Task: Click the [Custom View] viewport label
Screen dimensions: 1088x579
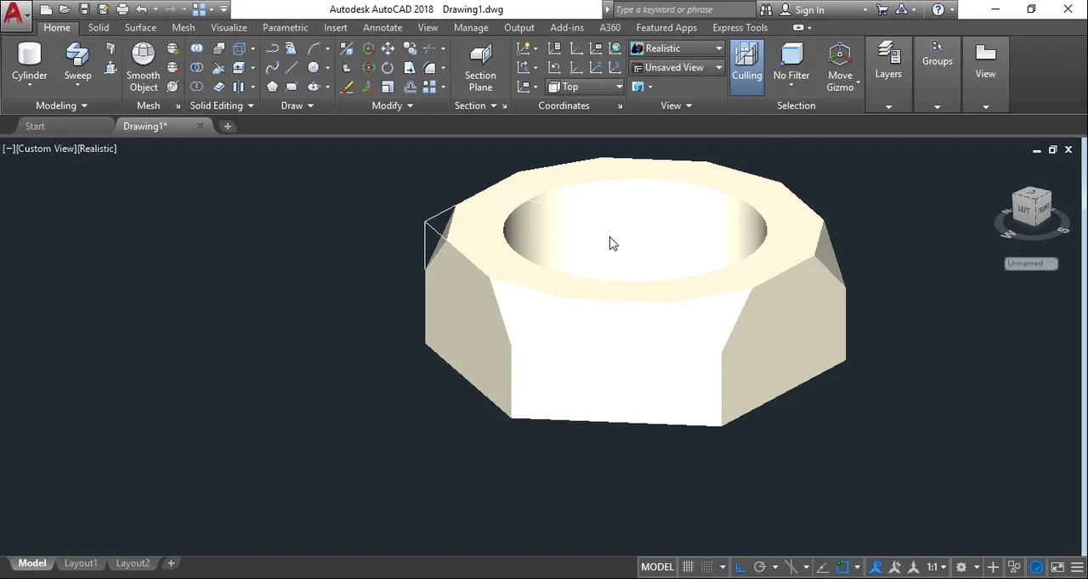Action: (47, 149)
